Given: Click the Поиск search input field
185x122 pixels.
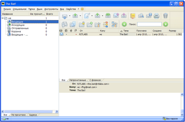Looking at the screenshot, I should tap(149, 24).
